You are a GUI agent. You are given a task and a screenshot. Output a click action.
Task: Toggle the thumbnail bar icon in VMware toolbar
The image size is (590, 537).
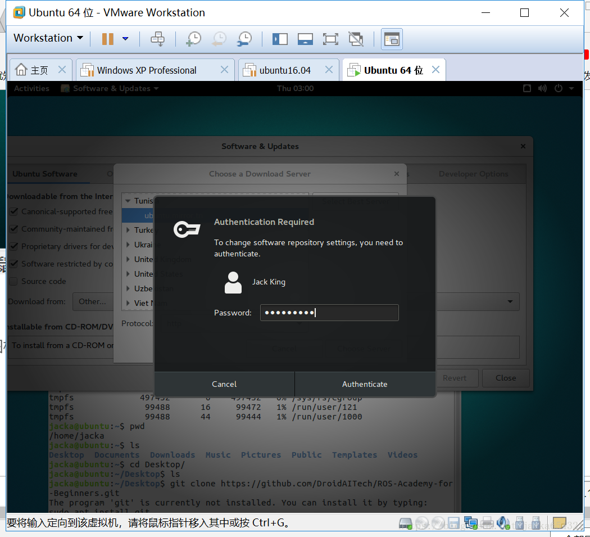[x=305, y=39]
